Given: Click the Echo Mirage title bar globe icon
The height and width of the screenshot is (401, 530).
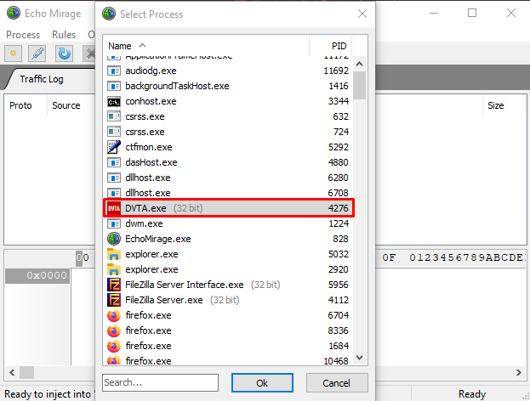Looking at the screenshot, I should (14, 13).
